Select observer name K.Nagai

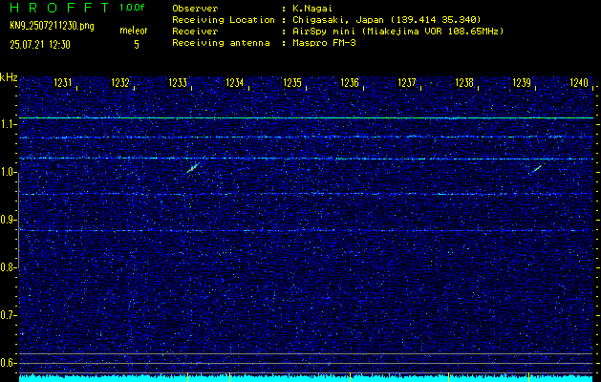311,9
